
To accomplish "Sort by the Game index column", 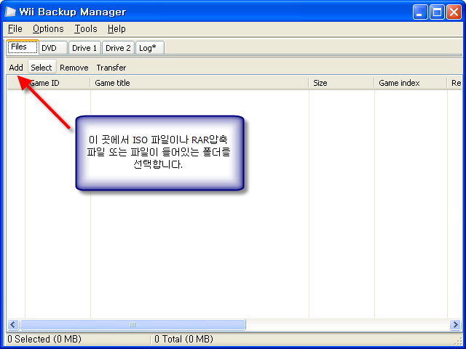I will tap(411, 83).
